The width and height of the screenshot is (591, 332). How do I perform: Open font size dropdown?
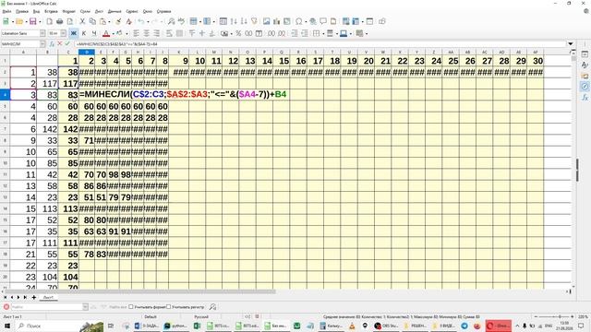pyautogui.click(x=63, y=33)
